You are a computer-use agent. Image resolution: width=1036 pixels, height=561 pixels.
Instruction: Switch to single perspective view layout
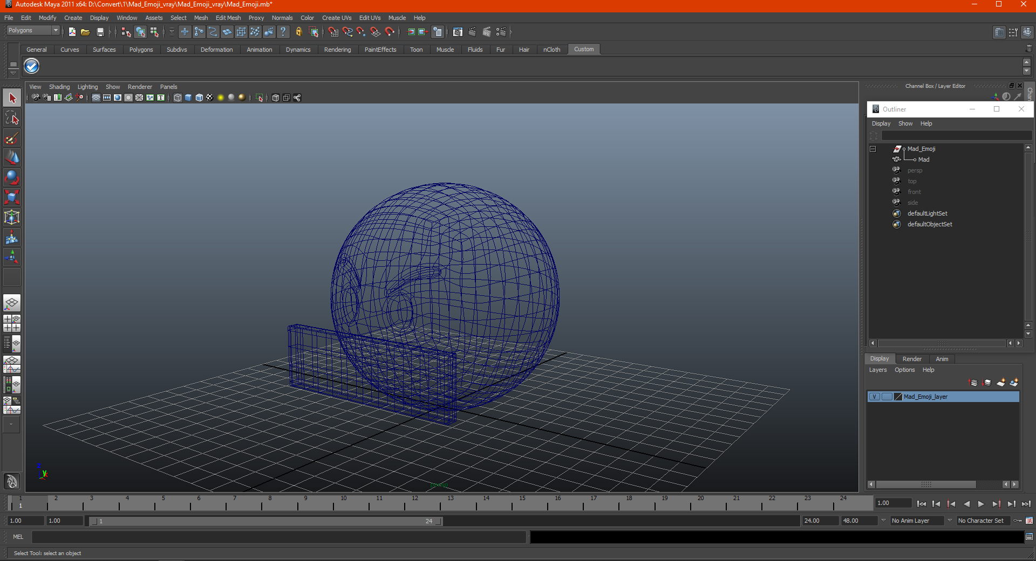tap(12, 303)
